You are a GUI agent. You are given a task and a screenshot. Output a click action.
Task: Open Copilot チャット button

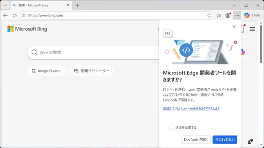pyautogui.click(x=252, y=15)
